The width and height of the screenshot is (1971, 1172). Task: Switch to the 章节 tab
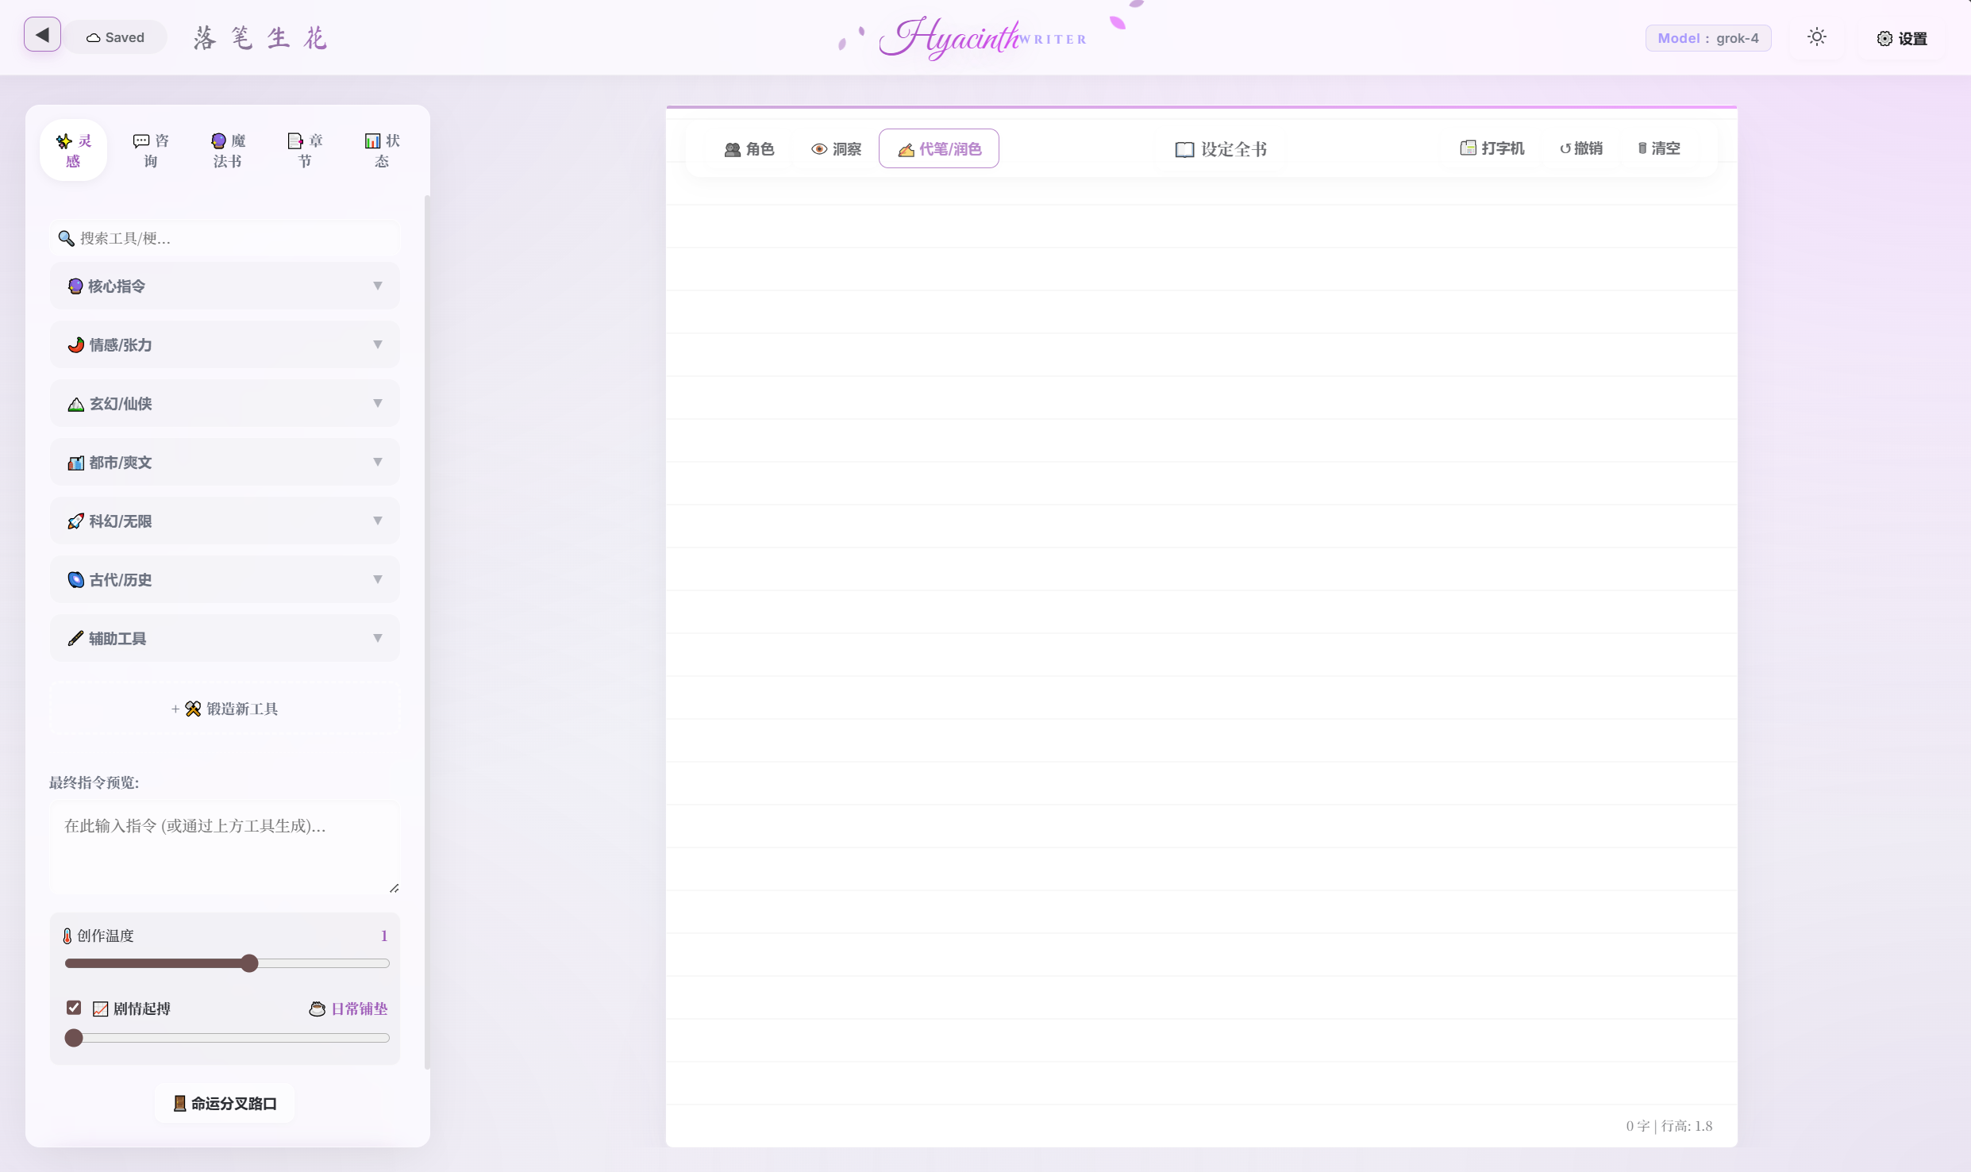[x=305, y=151]
